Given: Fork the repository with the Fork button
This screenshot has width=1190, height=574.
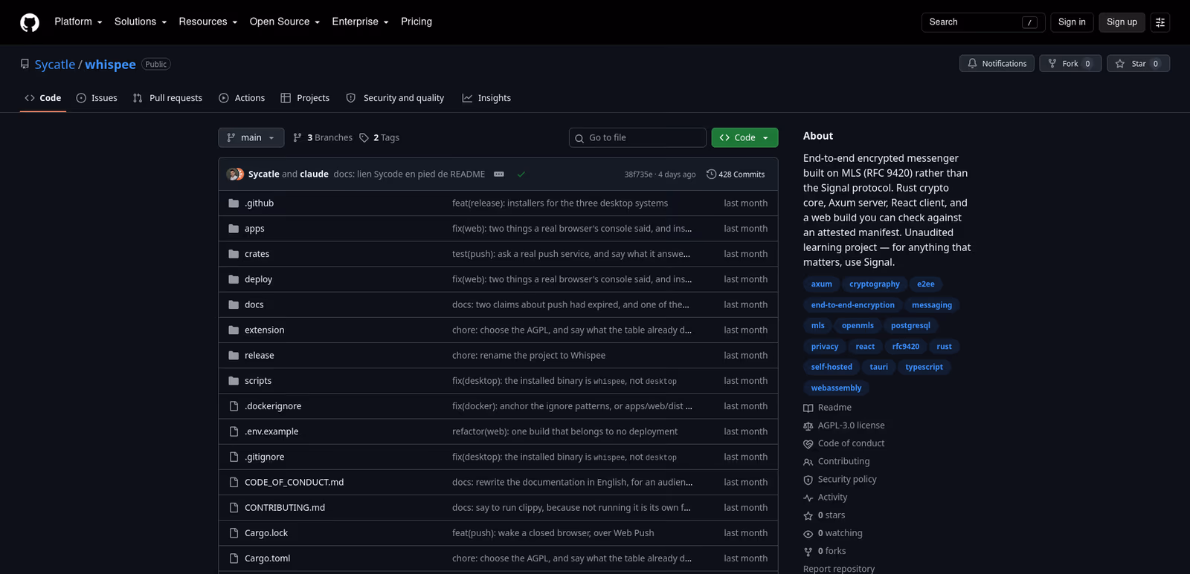Looking at the screenshot, I should pyautogui.click(x=1070, y=64).
